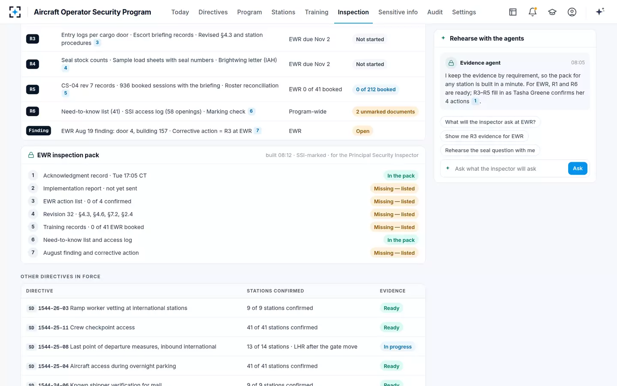Click 'Implementation report · not yet sent'

point(90,189)
